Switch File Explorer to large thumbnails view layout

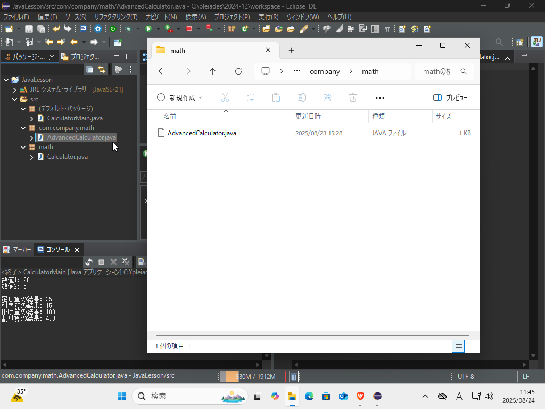click(471, 346)
